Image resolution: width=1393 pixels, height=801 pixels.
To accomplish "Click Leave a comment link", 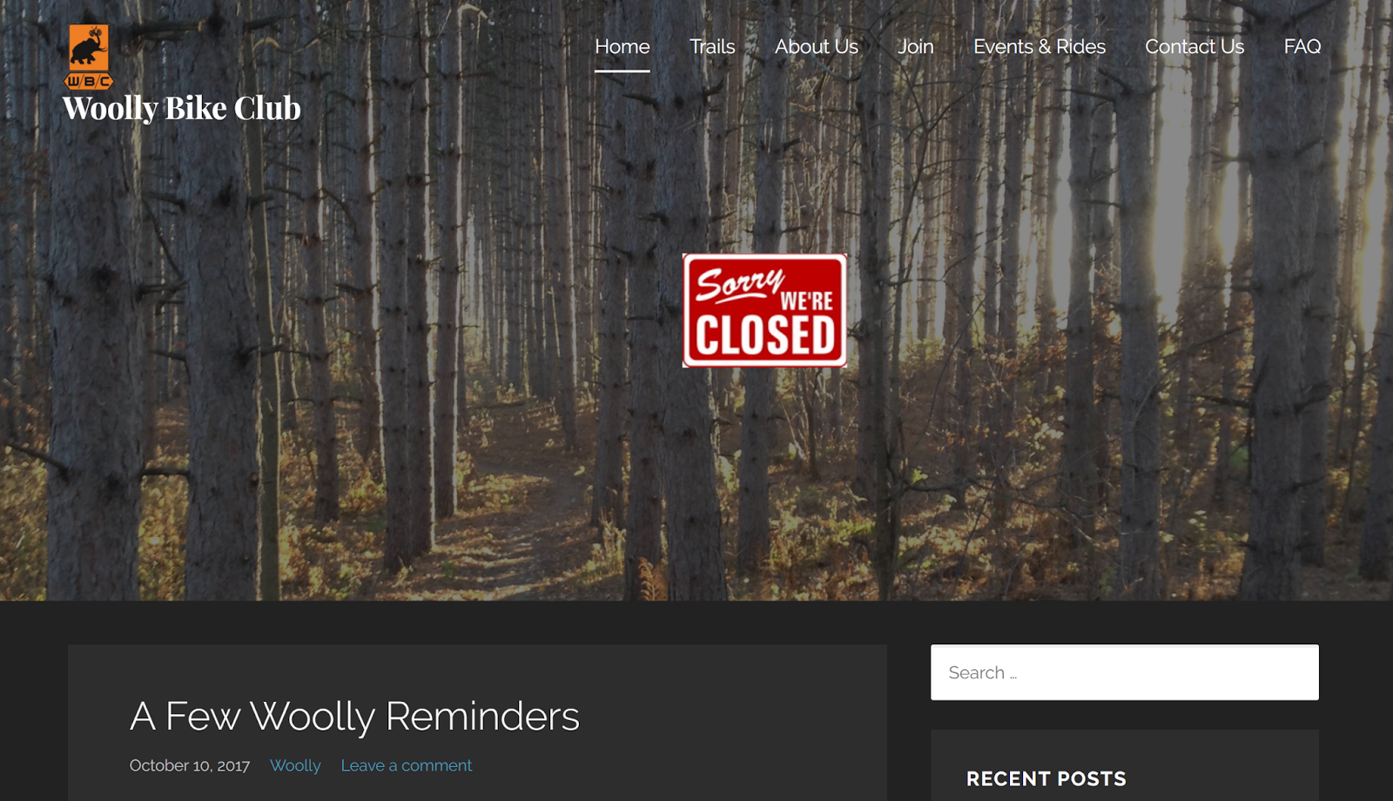I will pyautogui.click(x=407, y=765).
